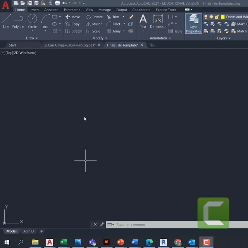Choose the Rotate tool
This screenshot has width=248, height=248.
(x=95, y=17)
